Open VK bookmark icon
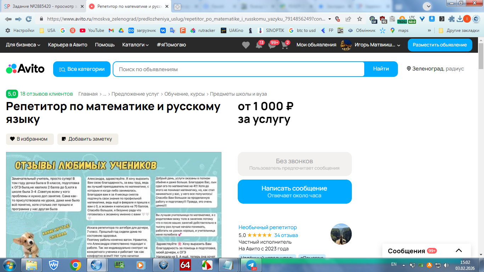 coord(163,30)
